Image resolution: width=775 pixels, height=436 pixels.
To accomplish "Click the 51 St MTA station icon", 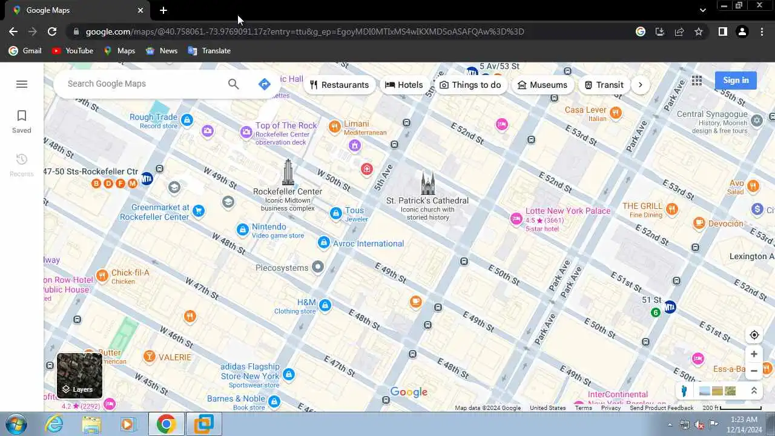I will pos(670,307).
